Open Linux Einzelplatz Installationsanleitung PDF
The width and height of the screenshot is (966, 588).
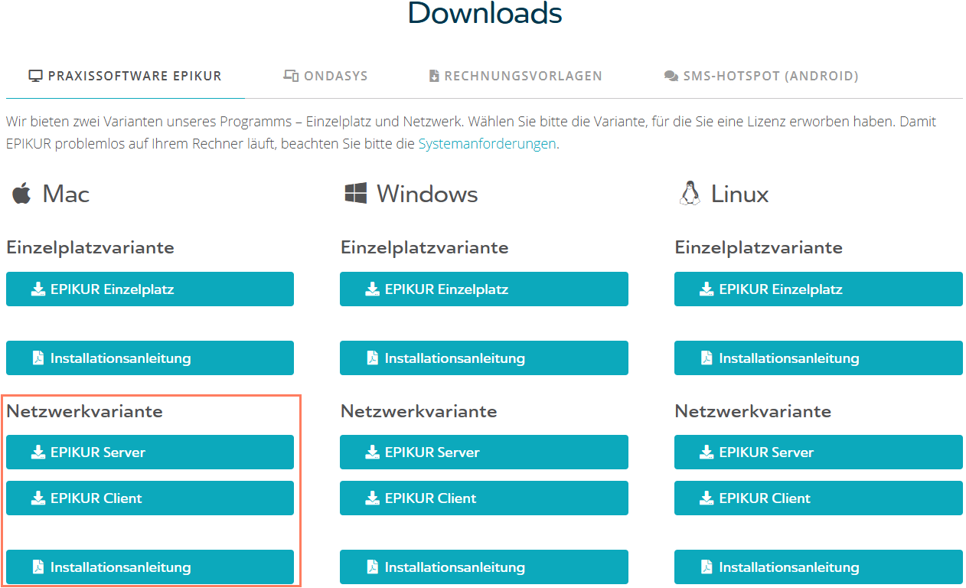click(818, 358)
